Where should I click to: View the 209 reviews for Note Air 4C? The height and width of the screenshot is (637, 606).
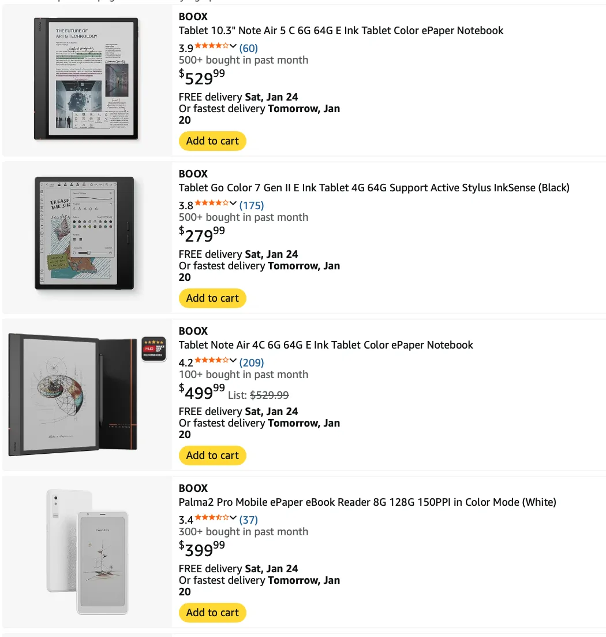252,362
